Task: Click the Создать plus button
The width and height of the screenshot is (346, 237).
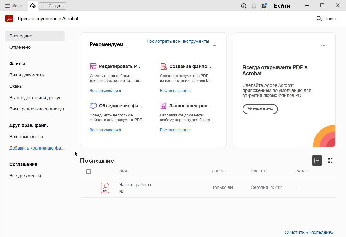Action: coord(53,6)
